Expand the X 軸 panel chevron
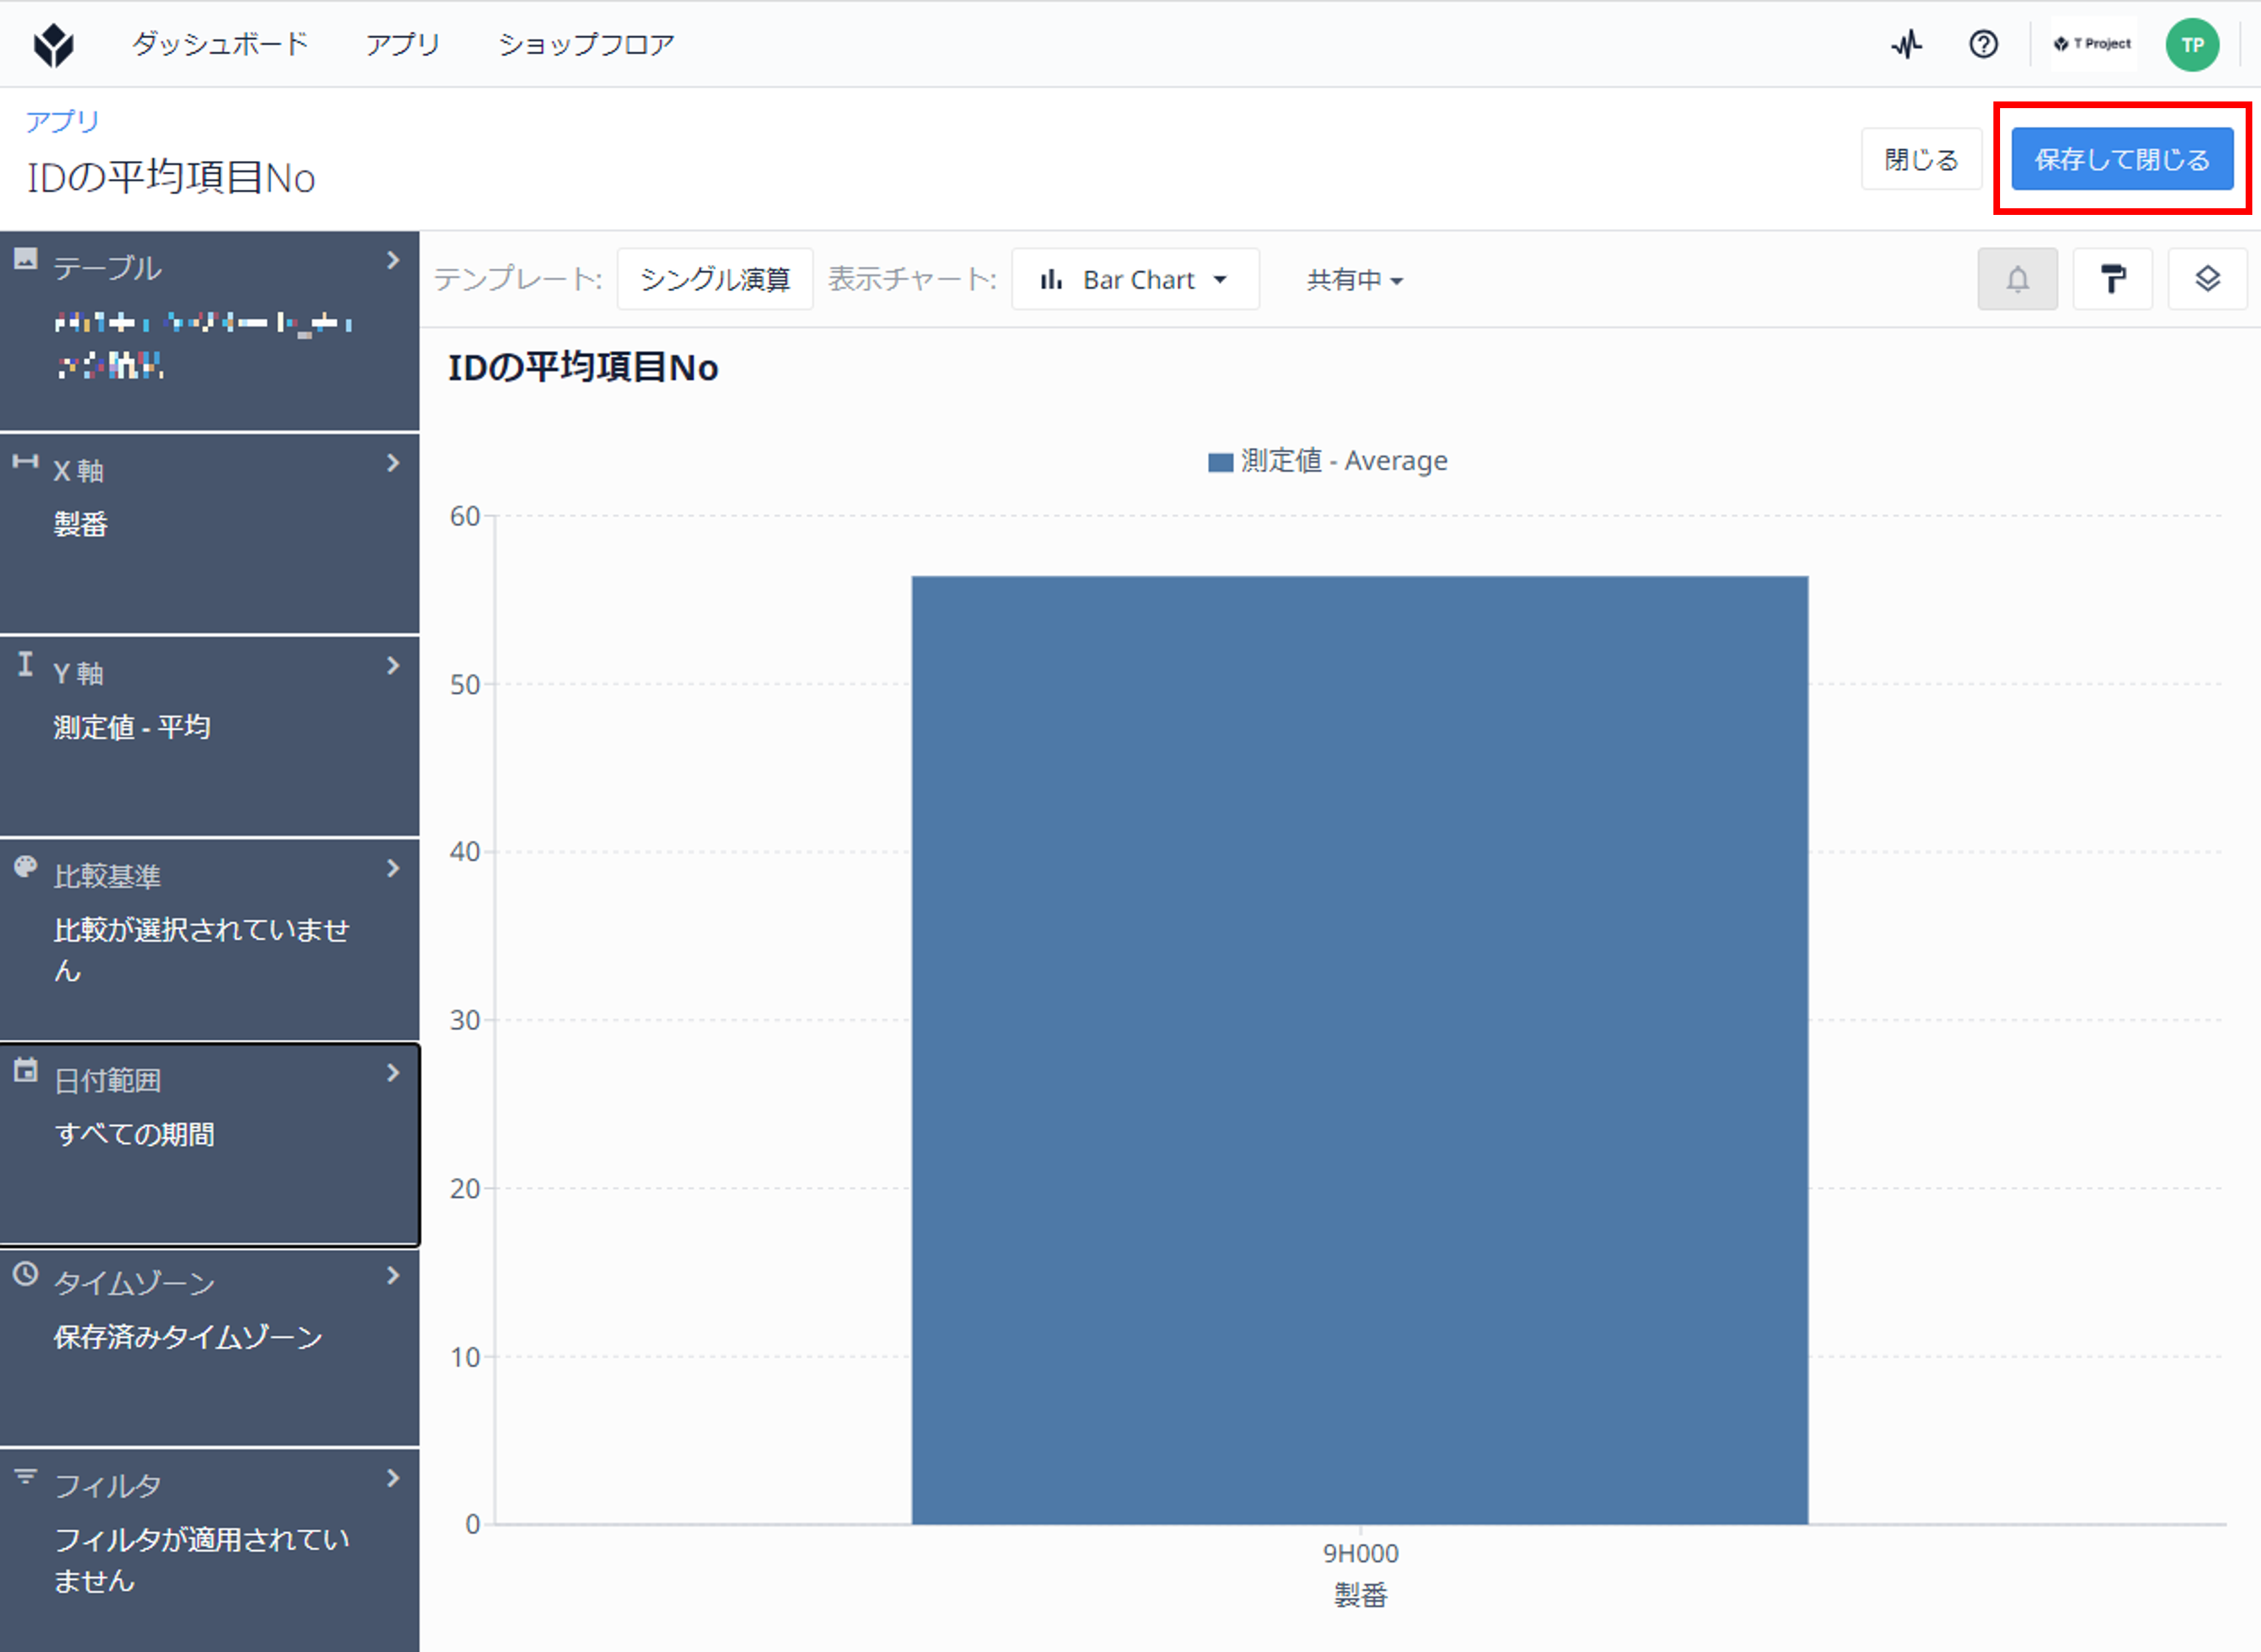This screenshot has width=2261, height=1652. coord(394,463)
